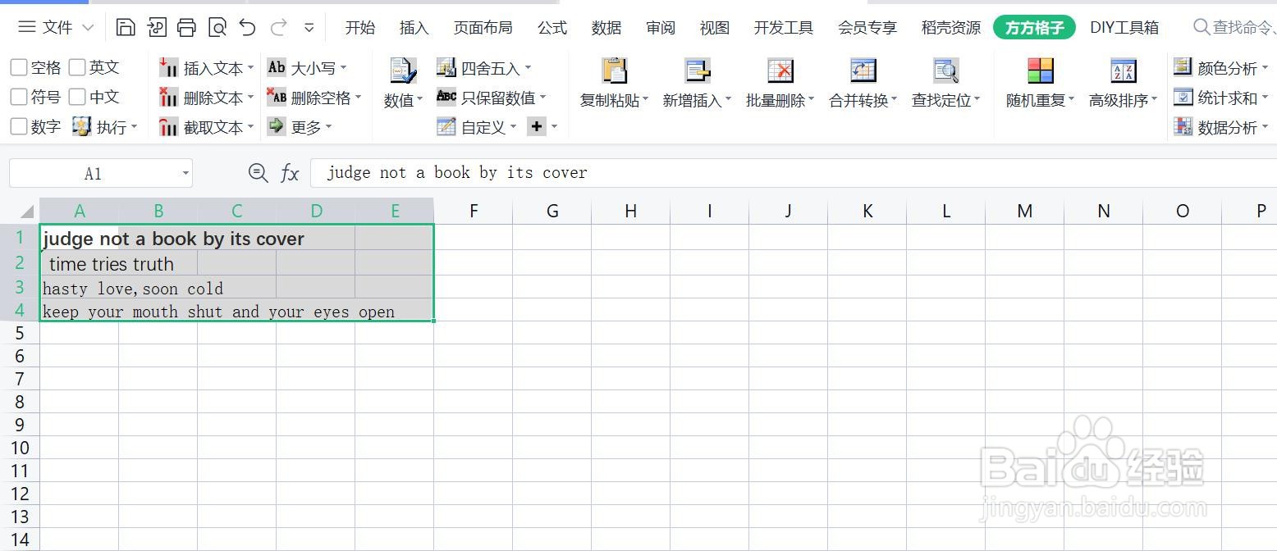Click the 截取文本 extract text icon
This screenshot has width=1277, height=551.
(x=168, y=126)
